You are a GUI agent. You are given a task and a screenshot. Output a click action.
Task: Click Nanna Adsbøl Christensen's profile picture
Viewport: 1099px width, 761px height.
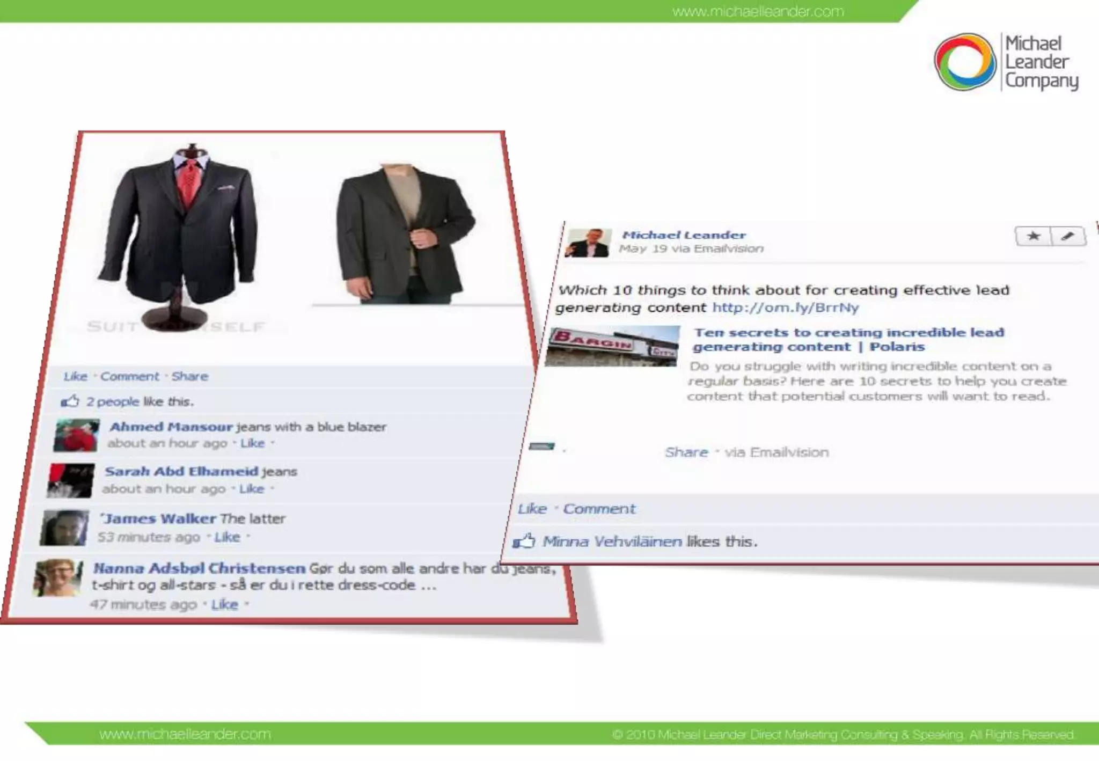coord(58,577)
